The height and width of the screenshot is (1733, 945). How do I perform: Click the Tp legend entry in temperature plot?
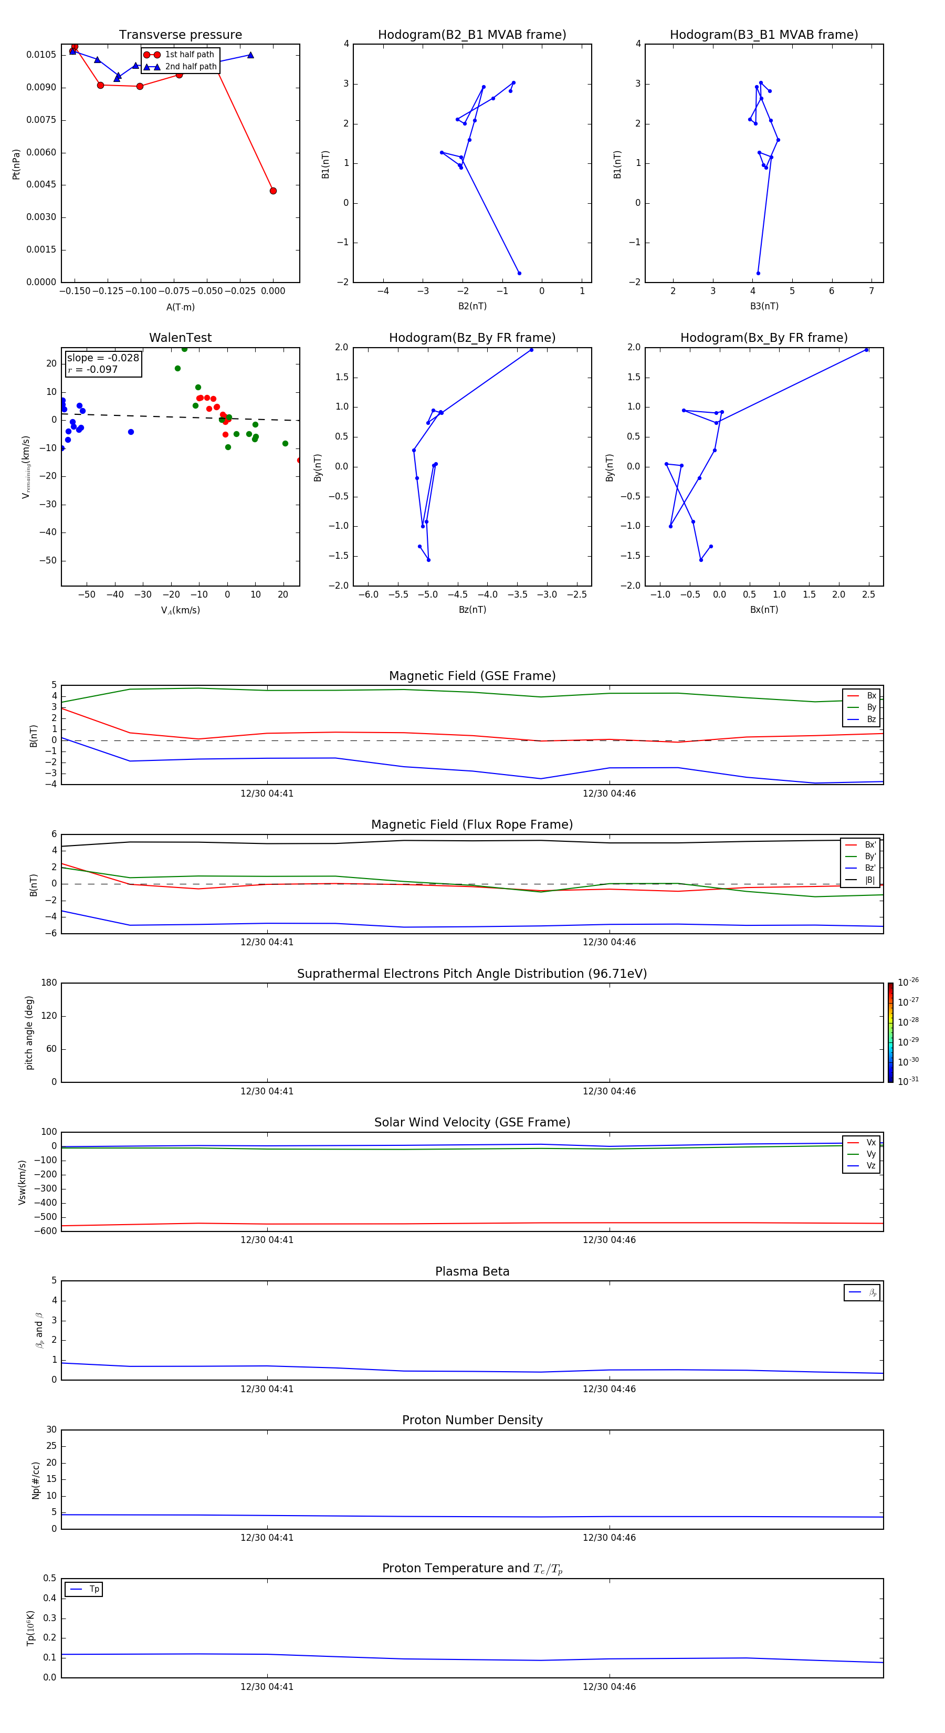click(84, 1589)
